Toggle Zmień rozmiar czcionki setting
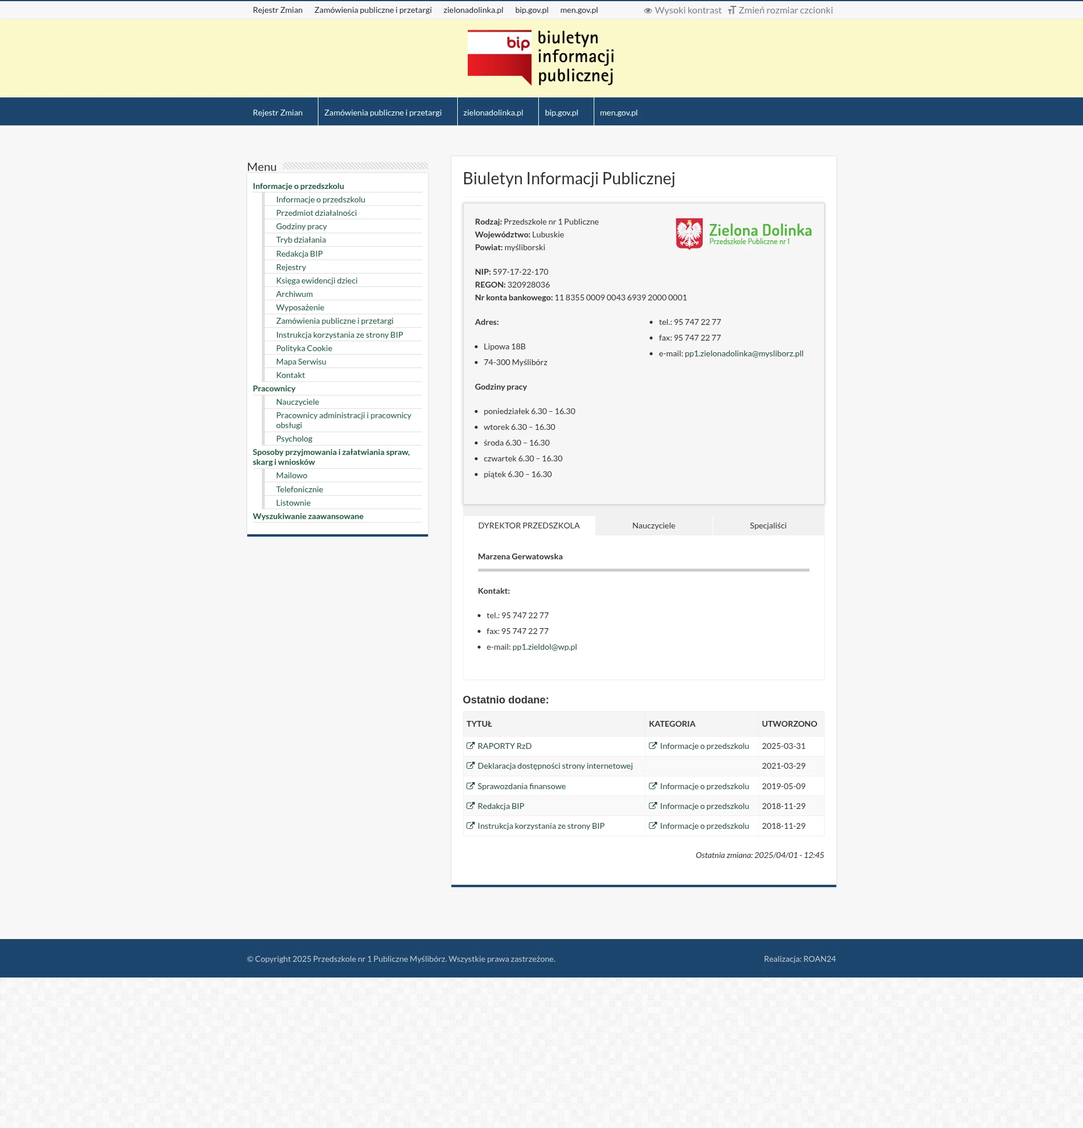The image size is (1083, 1128). coord(786,10)
